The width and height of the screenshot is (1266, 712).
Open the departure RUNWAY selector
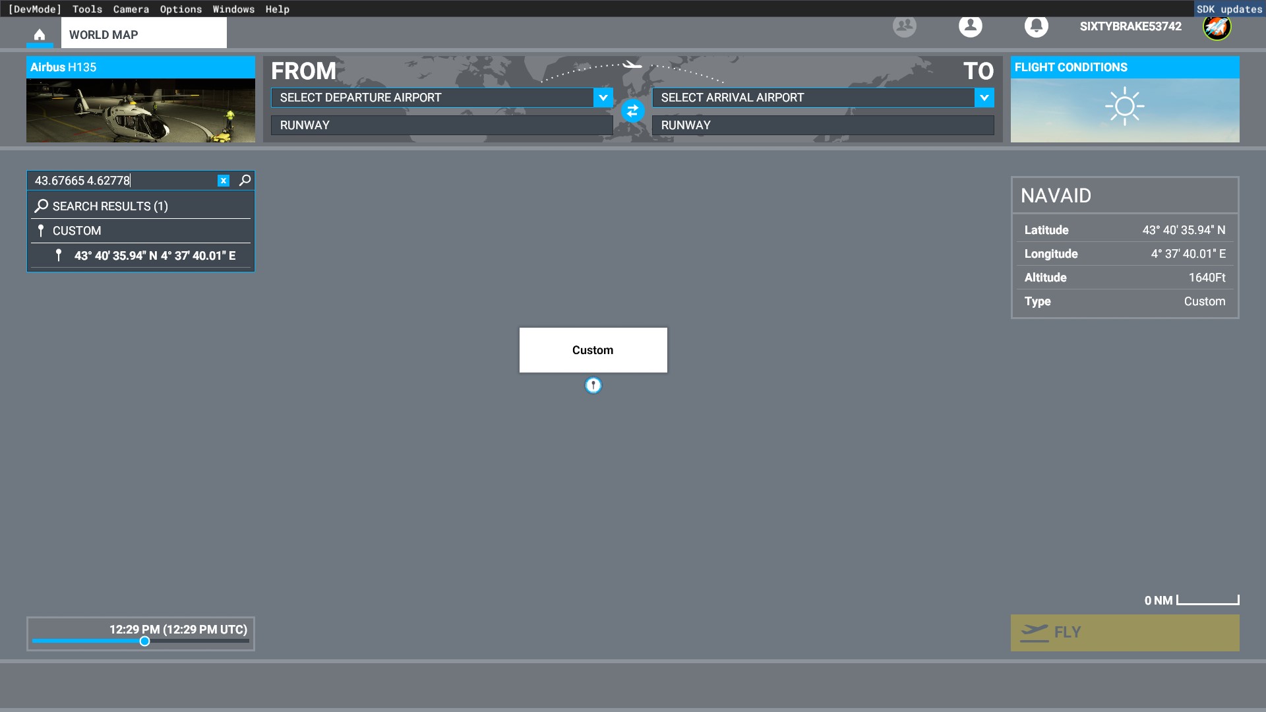[441, 125]
